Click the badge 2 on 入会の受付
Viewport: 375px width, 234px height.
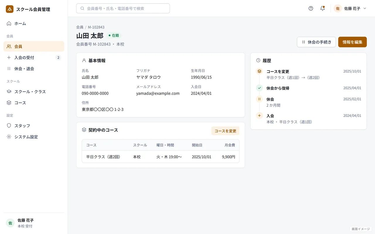(x=58, y=58)
